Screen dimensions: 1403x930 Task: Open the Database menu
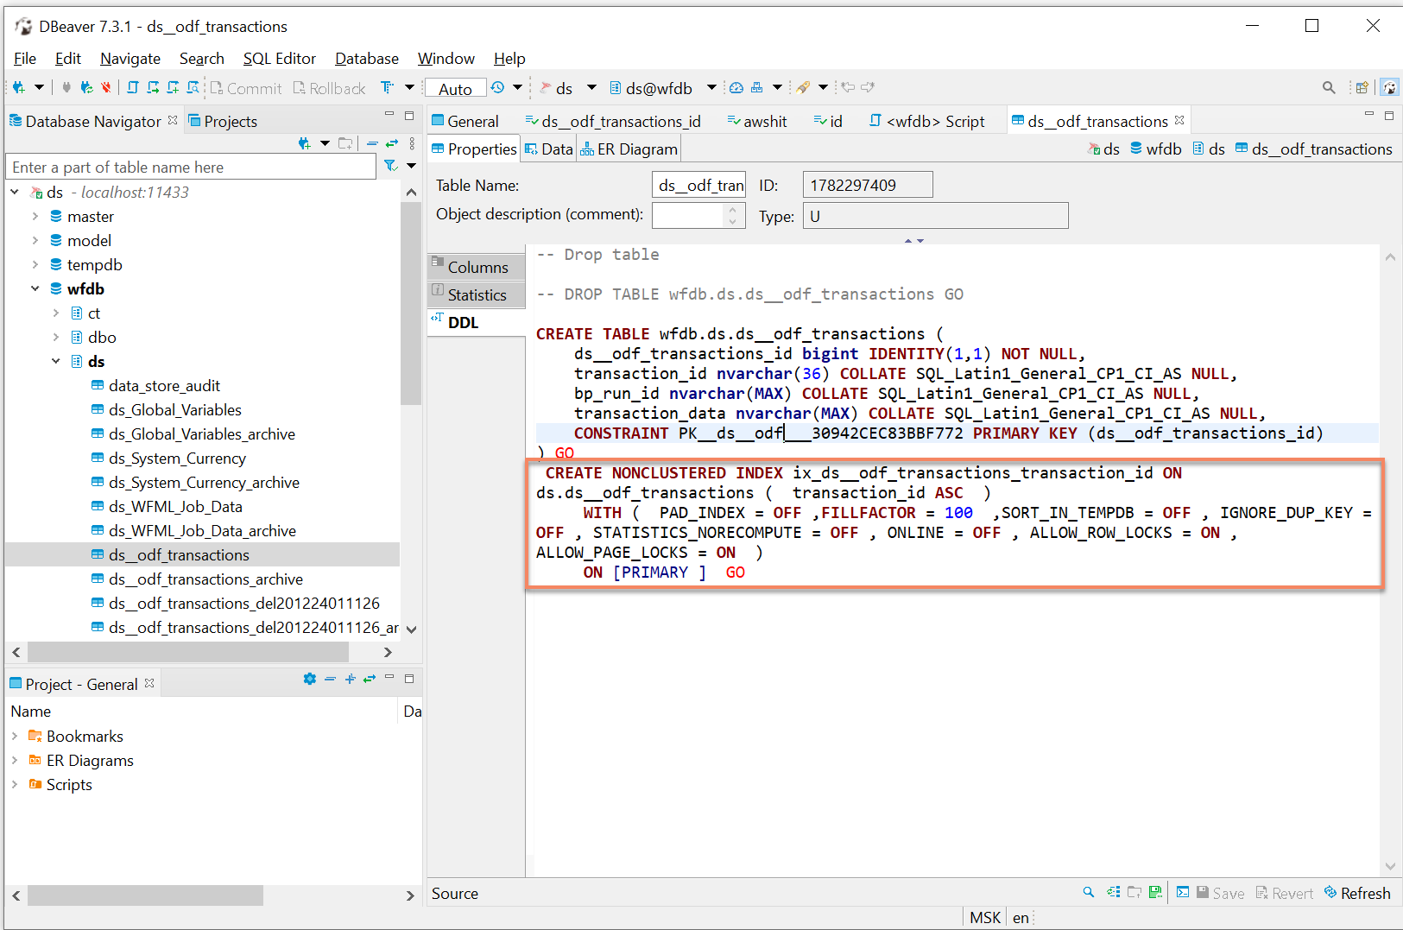(x=367, y=59)
